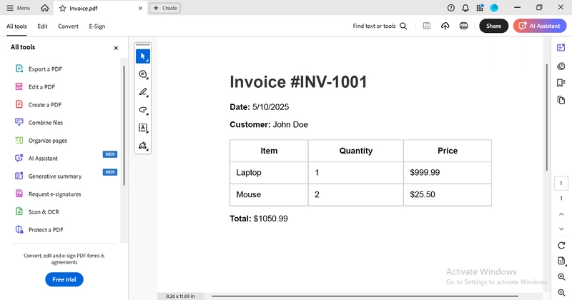The height and width of the screenshot is (300, 572).
Task: Click the rotate page icon
Action: [561, 245]
